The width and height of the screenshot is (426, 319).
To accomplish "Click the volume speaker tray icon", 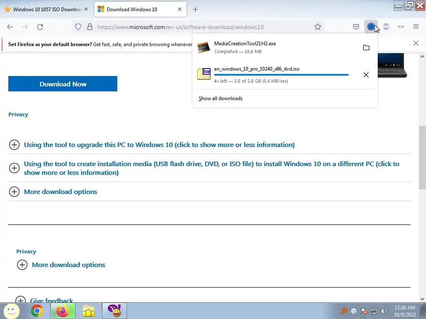I will [384, 311].
